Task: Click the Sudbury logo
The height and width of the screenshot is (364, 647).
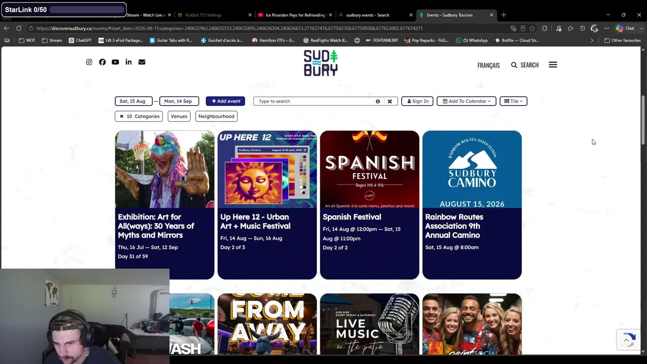Action: (320, 63)
